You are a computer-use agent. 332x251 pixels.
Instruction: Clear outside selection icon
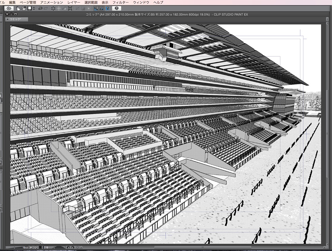59,9
